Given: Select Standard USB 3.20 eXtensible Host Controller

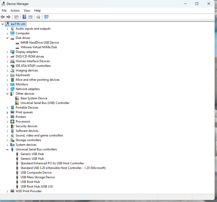Looking at the screenshot, I should coord(63,168).
